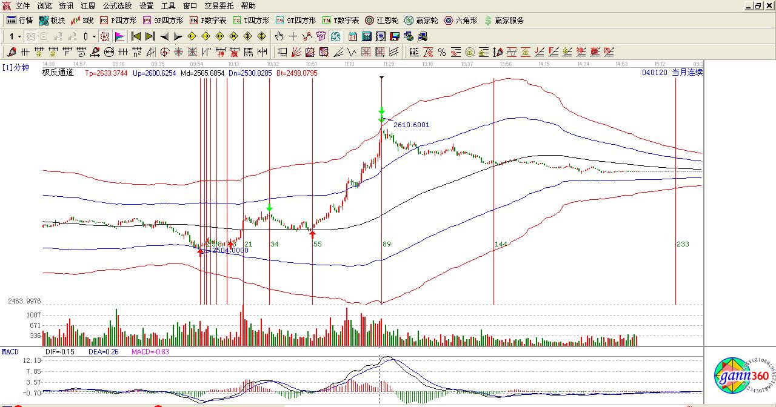The height and width of the screenshot is (407, 776).
Task: Open the calculator icon
Action: click(x=366, y=36)
